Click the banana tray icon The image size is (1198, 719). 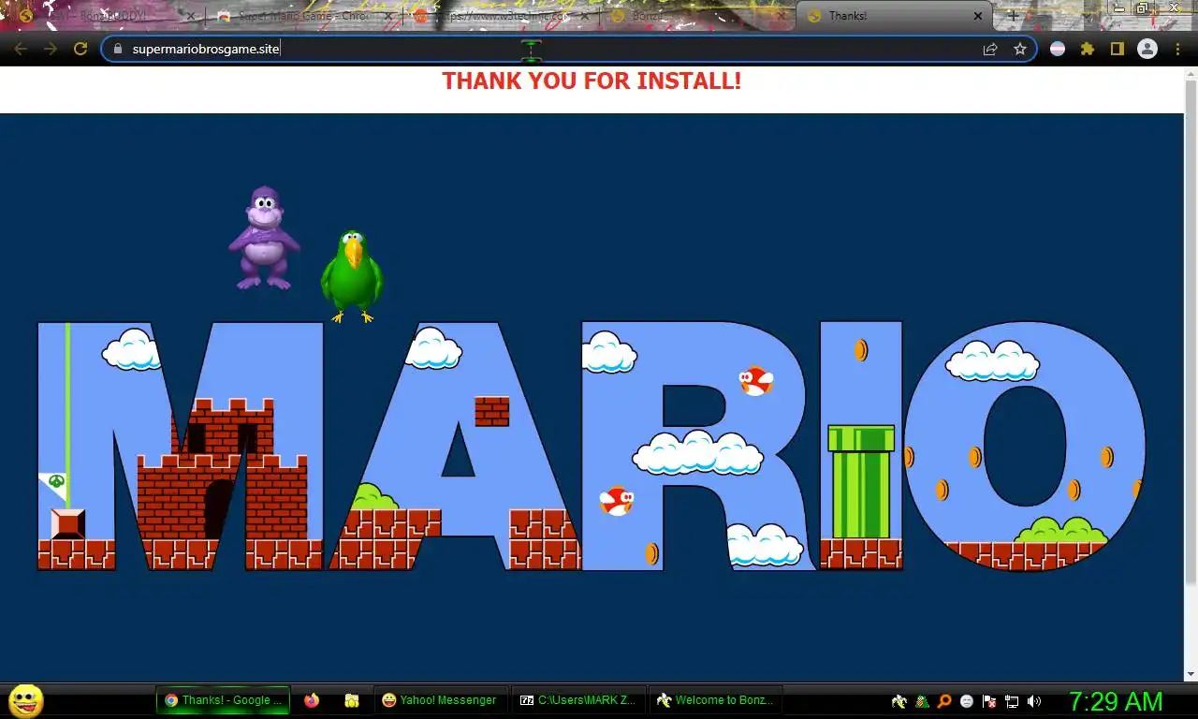tap(899, 701)
